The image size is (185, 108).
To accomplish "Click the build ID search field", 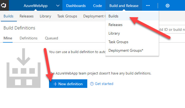I will [x=171, y=29].
